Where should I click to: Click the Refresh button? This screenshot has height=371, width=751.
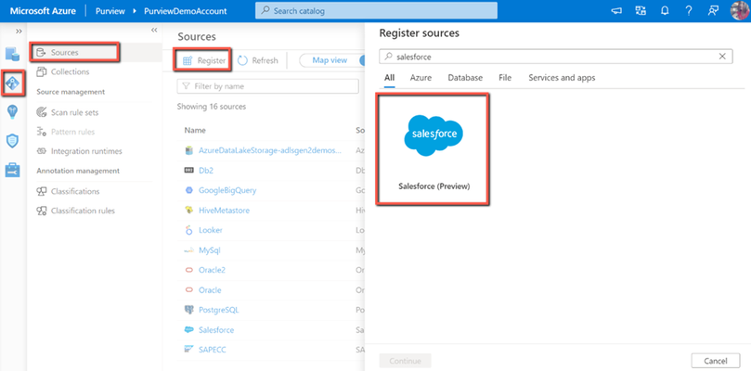coord(258,61)
